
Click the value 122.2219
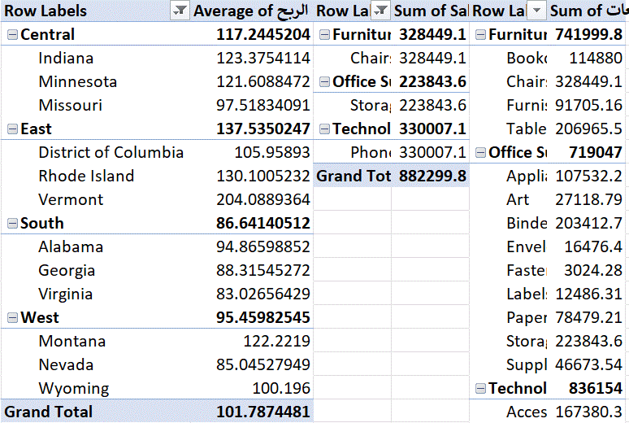(x=277, y=342)
